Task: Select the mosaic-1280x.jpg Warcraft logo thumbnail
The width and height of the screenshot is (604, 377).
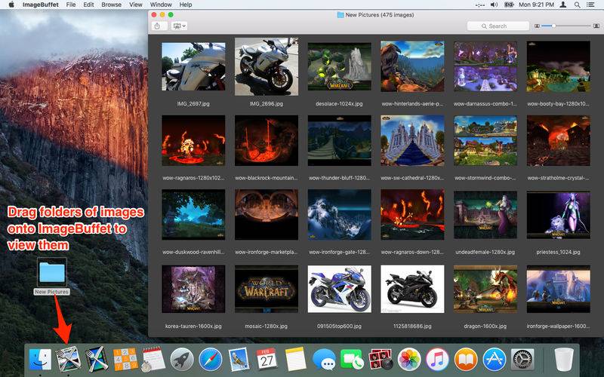Action: pyautogui.click(x=267, y=289)
